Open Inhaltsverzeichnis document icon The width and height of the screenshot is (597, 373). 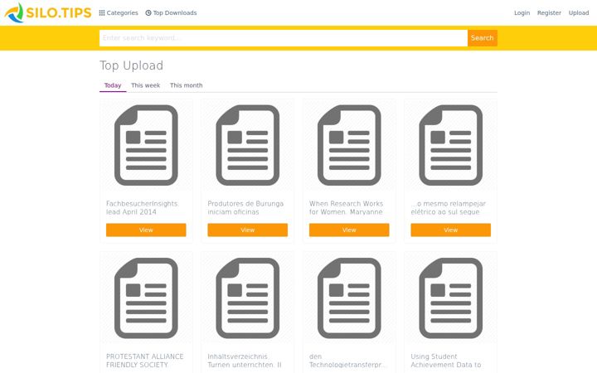pyautogui.click(x=247, y=298)
